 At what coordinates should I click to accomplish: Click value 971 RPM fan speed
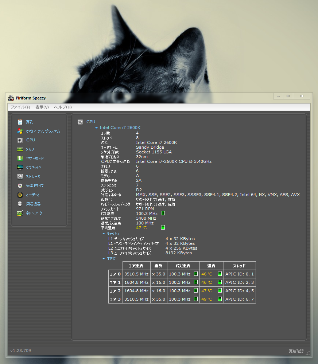coord(145,209)
